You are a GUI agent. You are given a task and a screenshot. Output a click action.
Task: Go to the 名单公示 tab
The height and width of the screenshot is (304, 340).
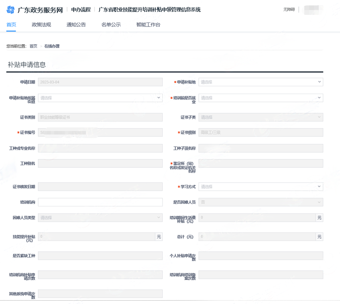point(111,25)
